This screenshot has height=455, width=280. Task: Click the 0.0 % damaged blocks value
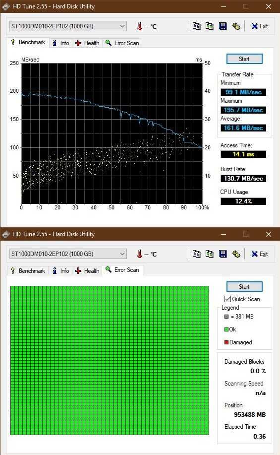click(x=258, y=371)
